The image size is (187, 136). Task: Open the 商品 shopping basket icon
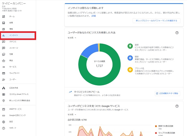(x=3, y=61)
